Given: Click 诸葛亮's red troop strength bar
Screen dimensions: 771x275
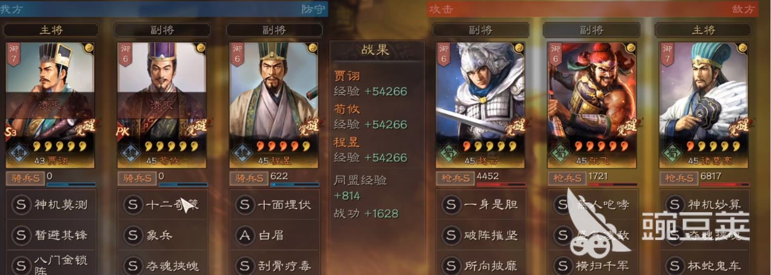Looking at the screenshot, I should [x=723, y=185].
